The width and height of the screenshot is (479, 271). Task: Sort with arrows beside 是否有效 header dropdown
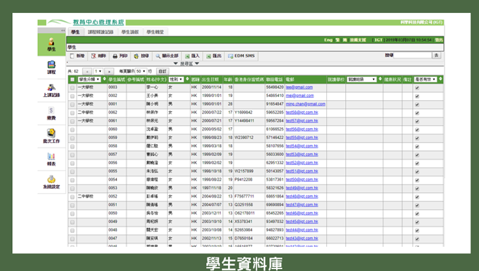click(441, 79)
